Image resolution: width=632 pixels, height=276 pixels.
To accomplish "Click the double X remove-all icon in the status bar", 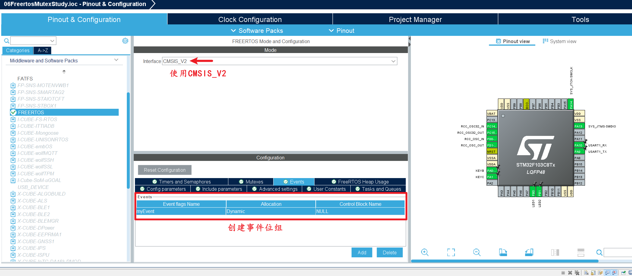I will [577, 273].
